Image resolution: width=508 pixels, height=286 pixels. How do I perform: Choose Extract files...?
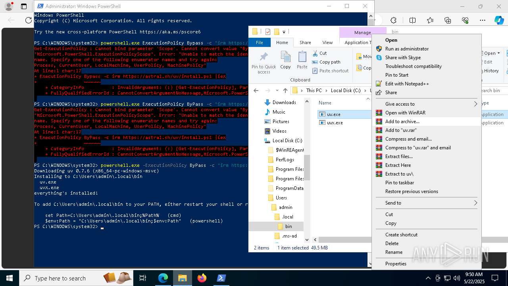(x=427, y=157)
